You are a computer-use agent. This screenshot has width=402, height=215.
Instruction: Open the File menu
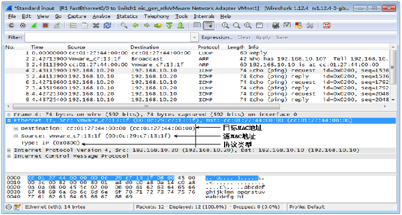12,16
